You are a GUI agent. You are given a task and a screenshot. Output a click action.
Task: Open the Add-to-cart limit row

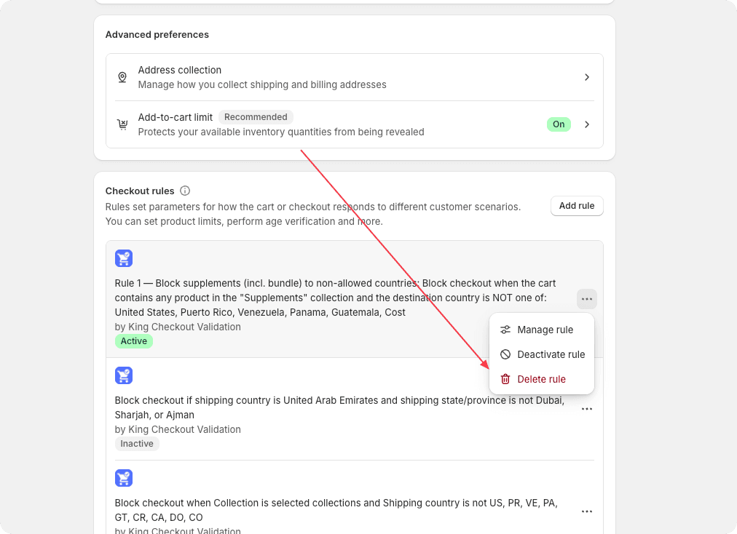(x=355, y=124)
